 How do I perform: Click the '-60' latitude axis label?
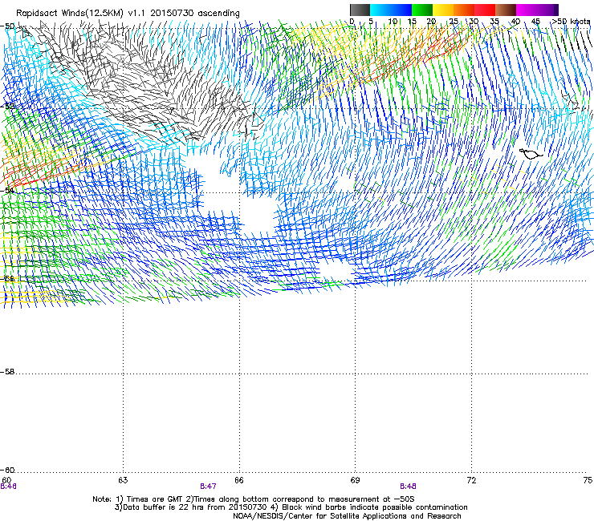7,470
